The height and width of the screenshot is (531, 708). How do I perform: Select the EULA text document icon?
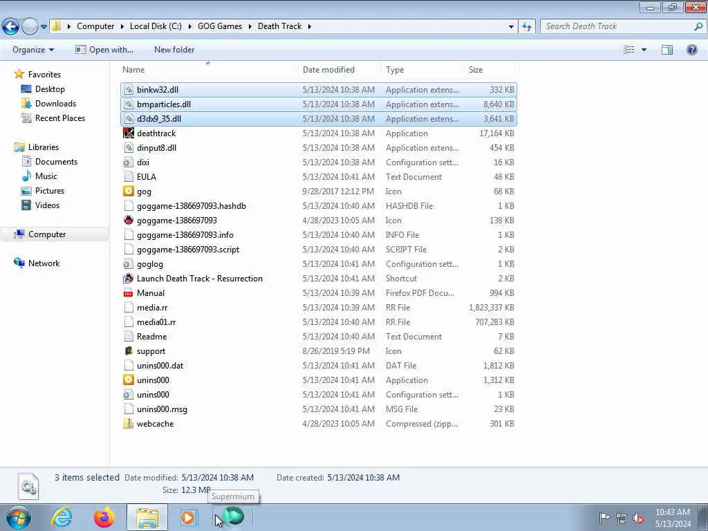129,176
